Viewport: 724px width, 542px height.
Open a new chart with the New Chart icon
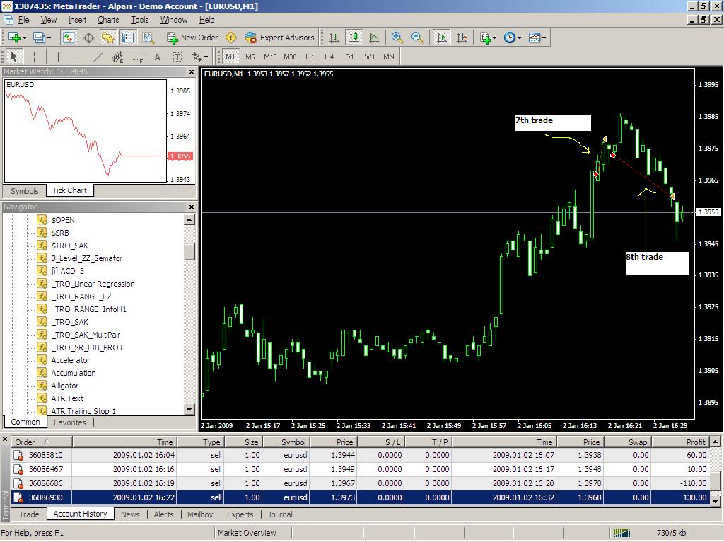(14, 38)
